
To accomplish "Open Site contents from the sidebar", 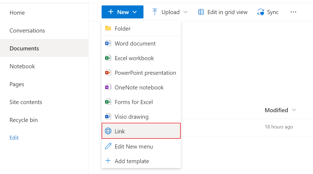I will pos(26,102).
